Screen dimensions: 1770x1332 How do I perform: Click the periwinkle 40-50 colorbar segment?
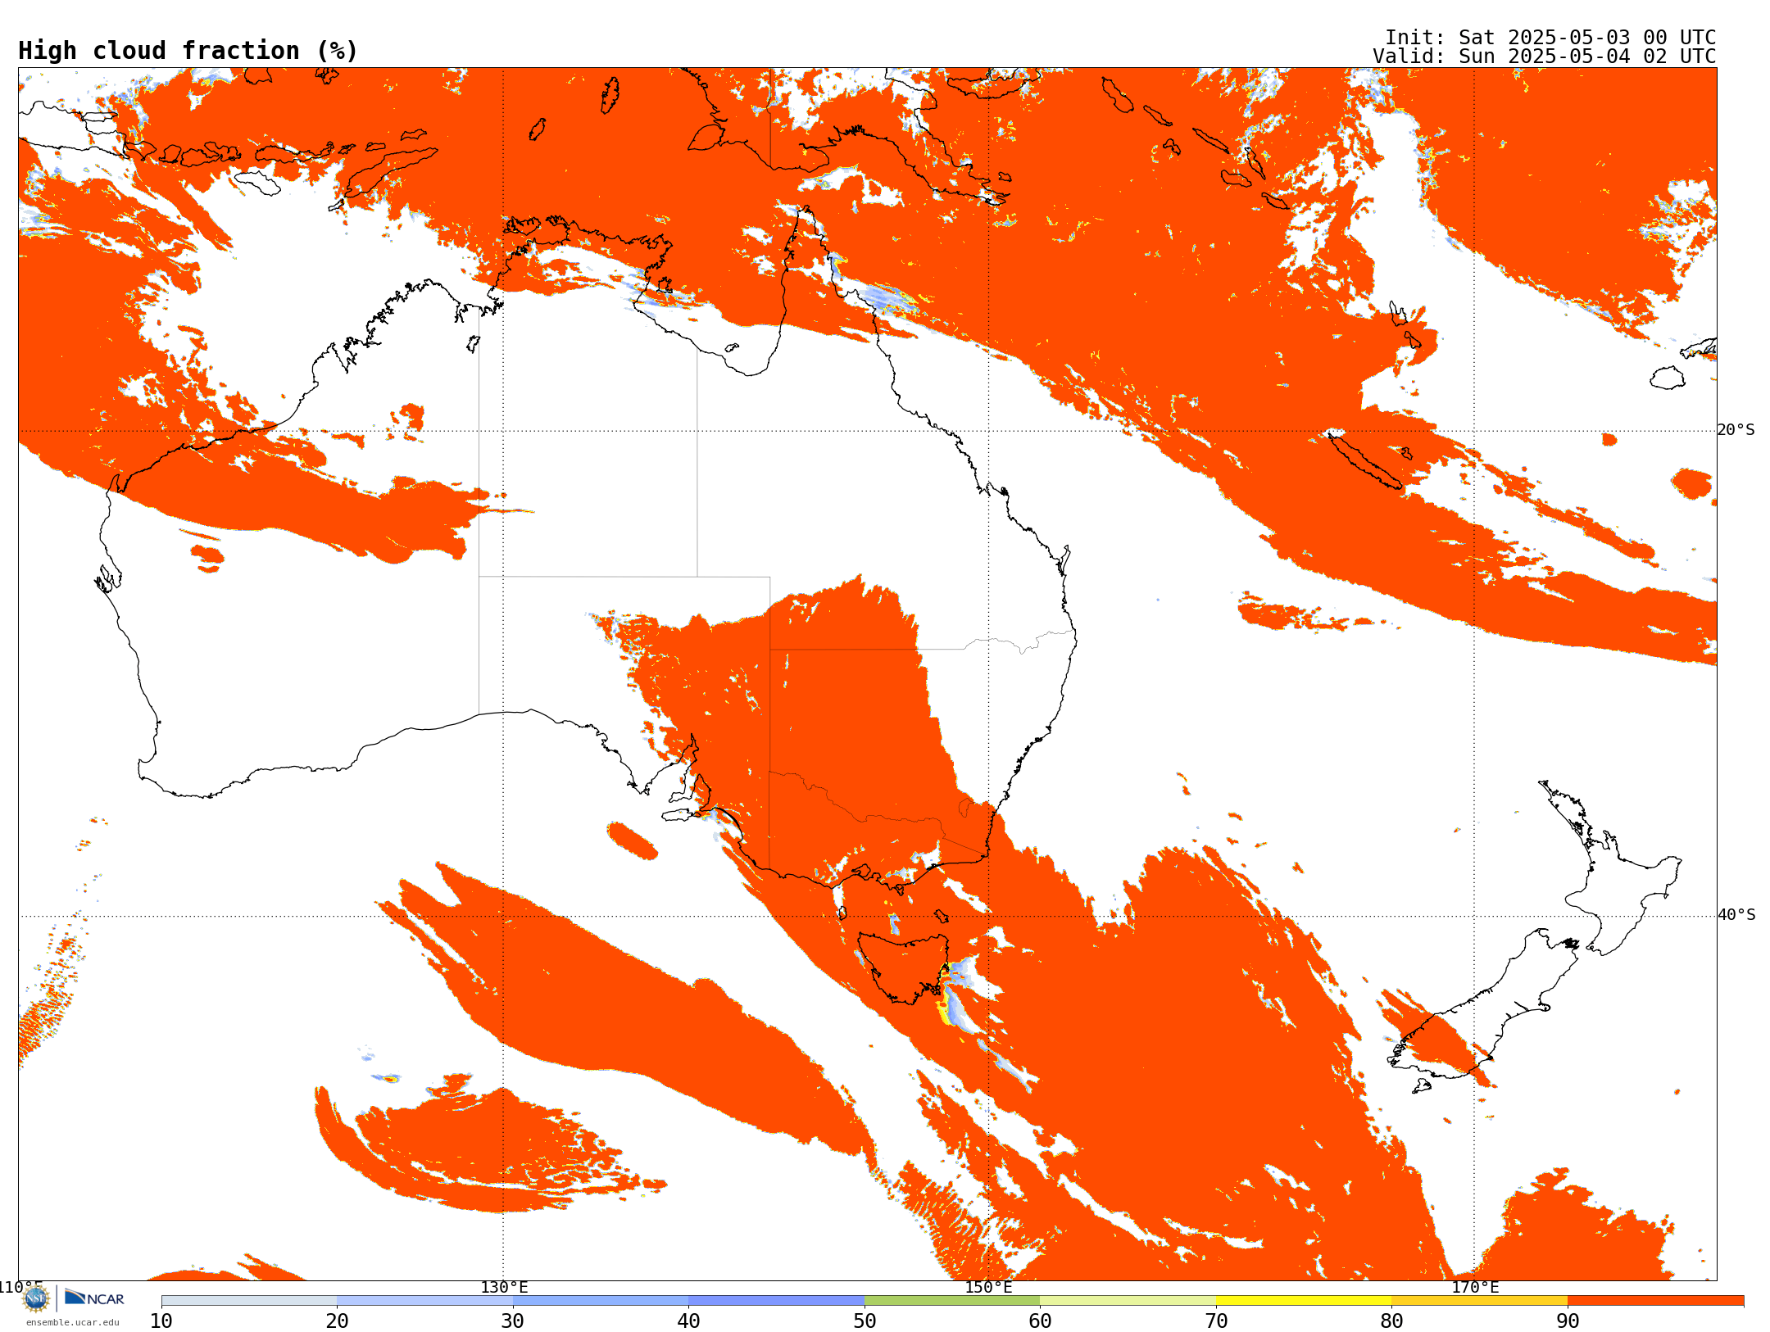click(x=776, y=1301)
